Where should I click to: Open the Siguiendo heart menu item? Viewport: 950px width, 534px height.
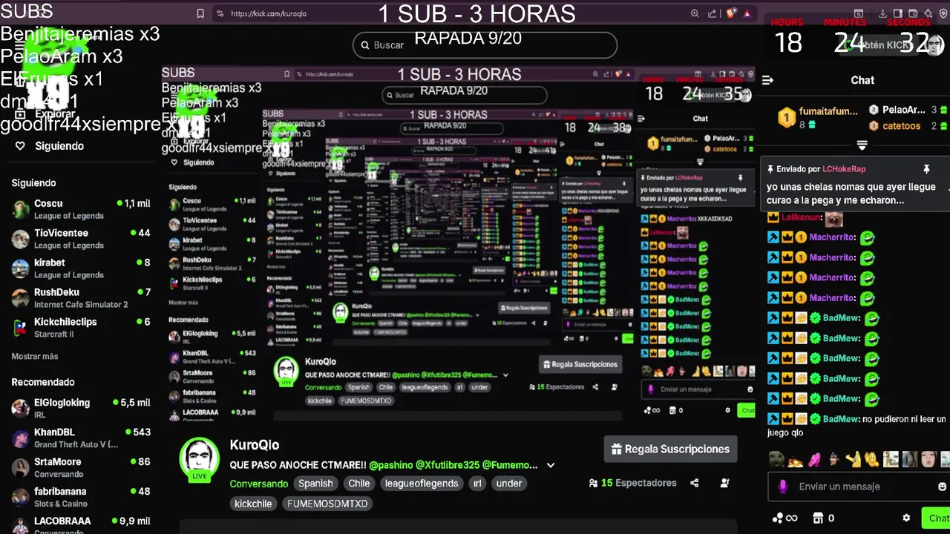(50, 146)
